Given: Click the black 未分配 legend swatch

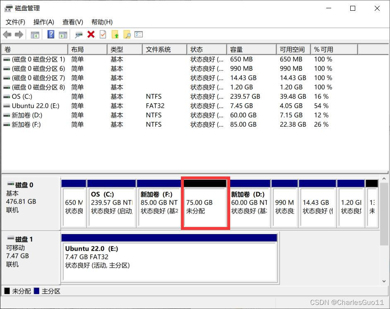Looking at the screenshot, I should tap(7, 291).
